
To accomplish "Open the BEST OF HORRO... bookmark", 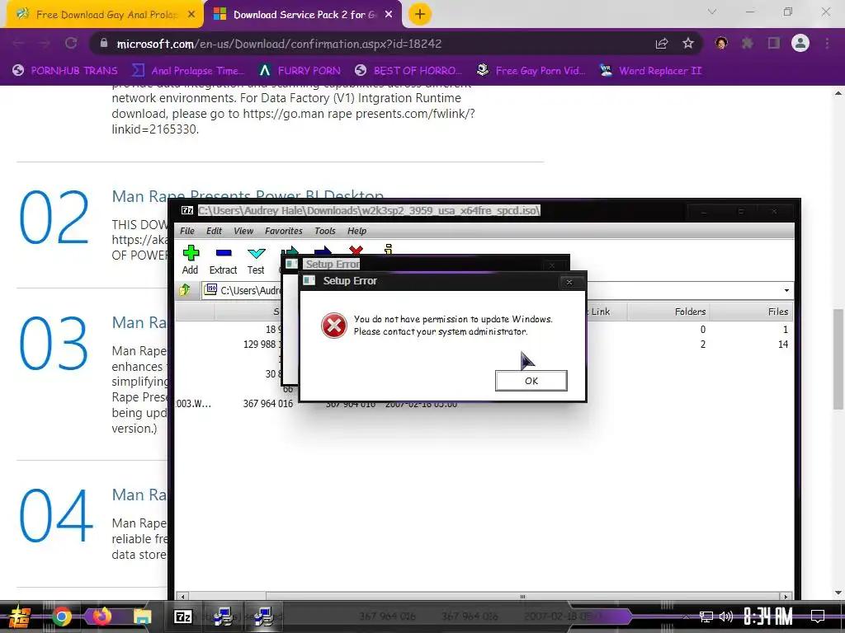I will [408, 71].
